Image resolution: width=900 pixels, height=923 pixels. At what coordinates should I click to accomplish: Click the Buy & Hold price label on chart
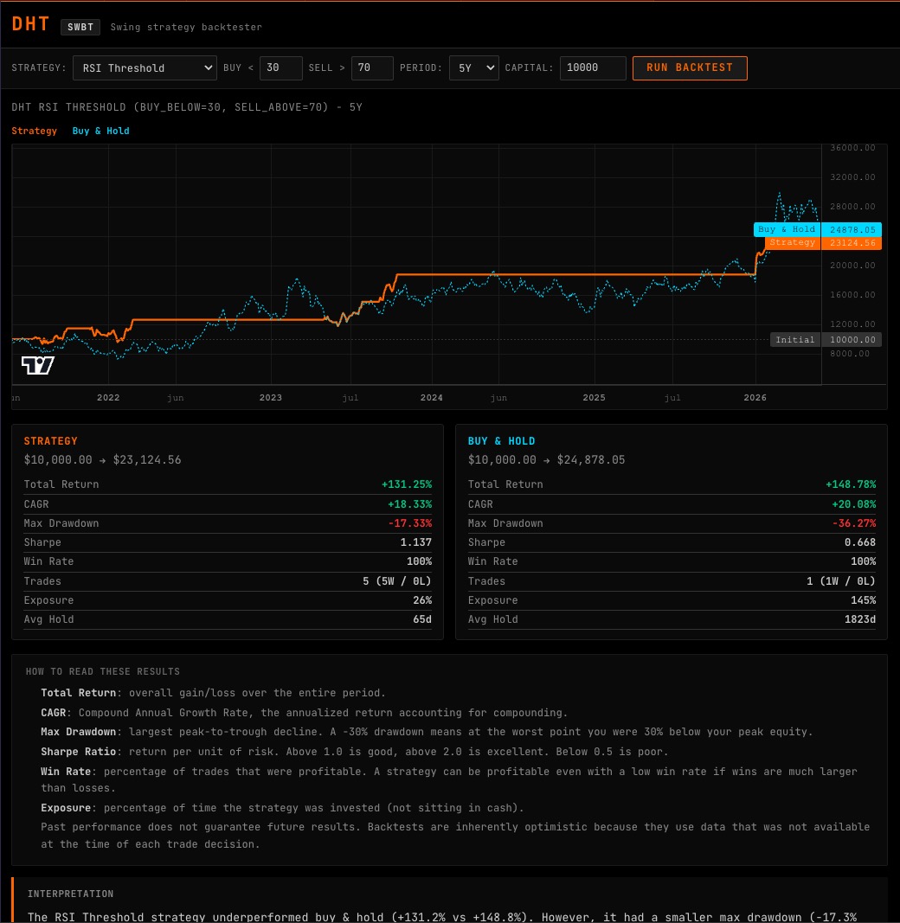818,229
